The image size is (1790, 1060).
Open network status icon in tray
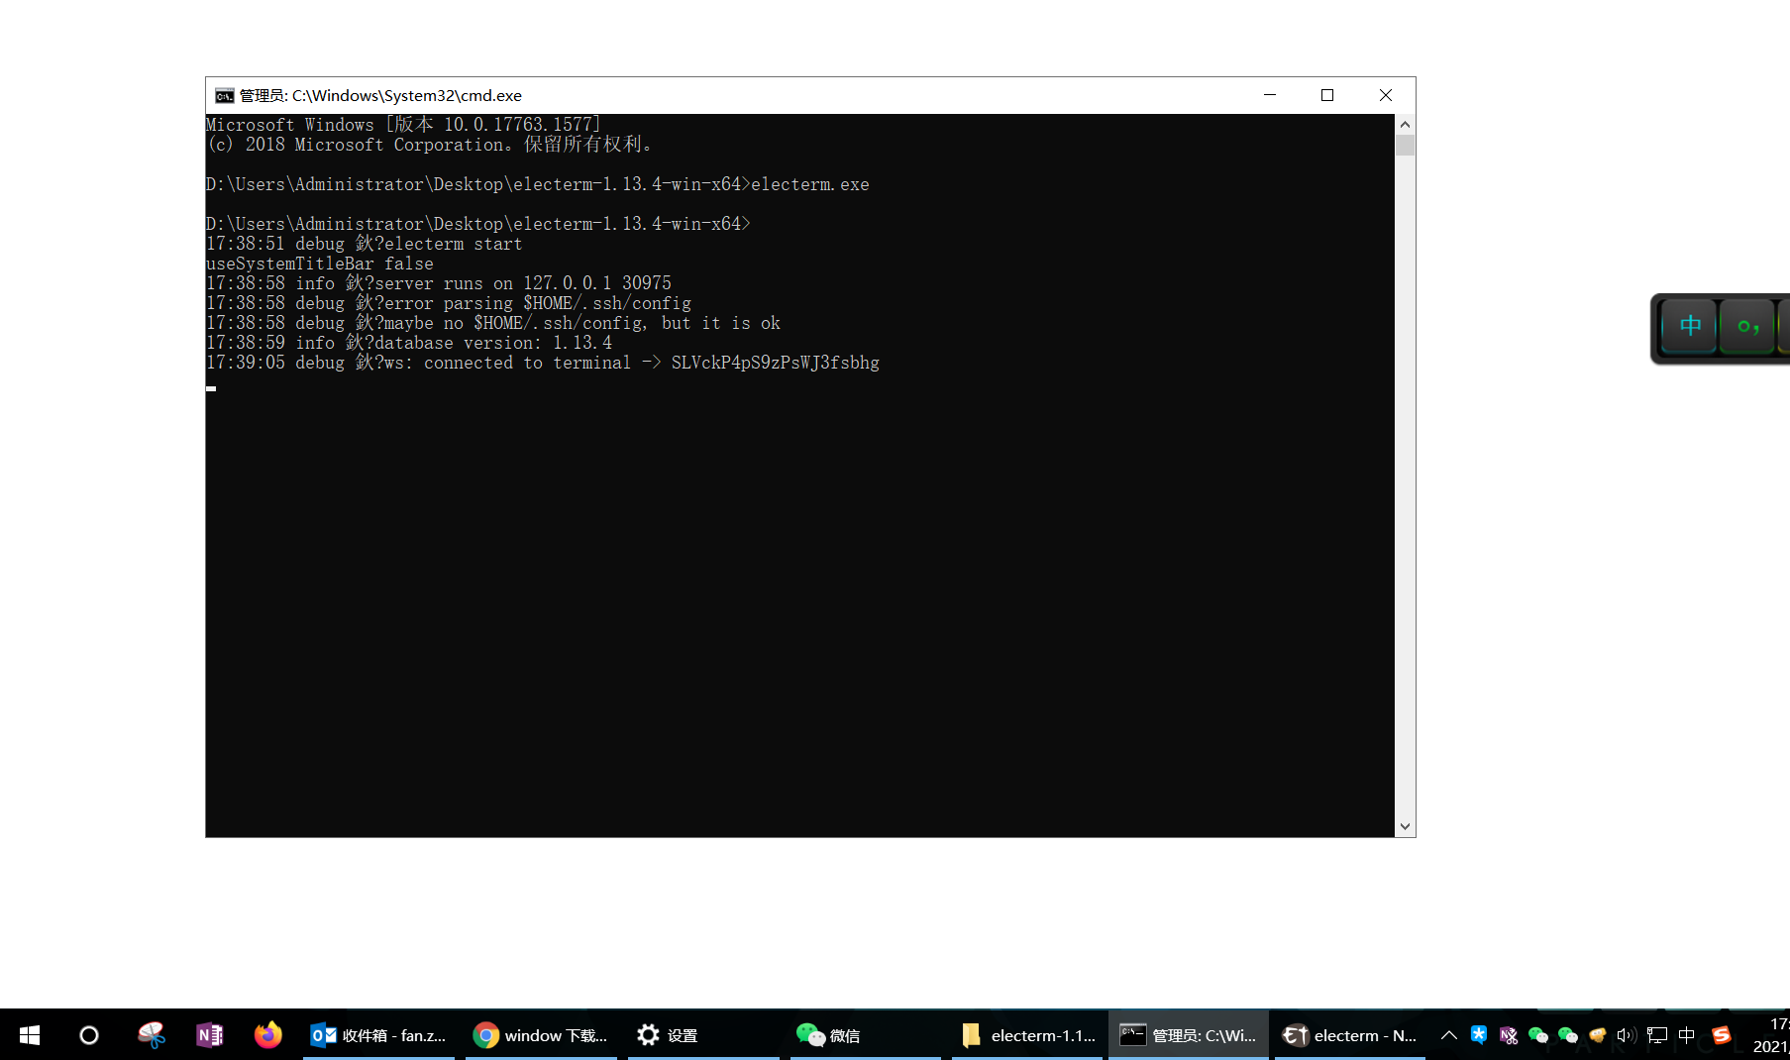click(1657, 1035)
